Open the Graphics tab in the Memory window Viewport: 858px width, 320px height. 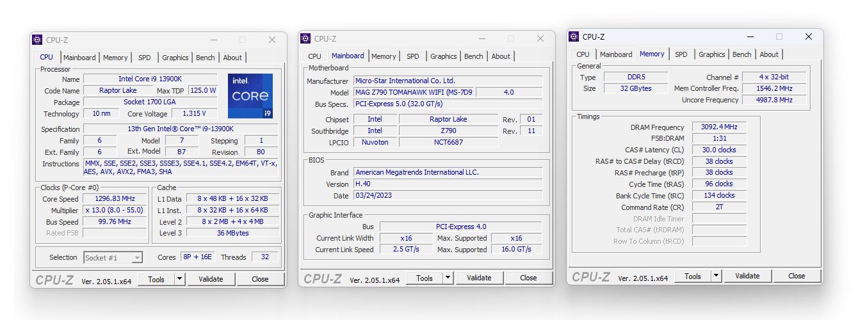point(712,54)
